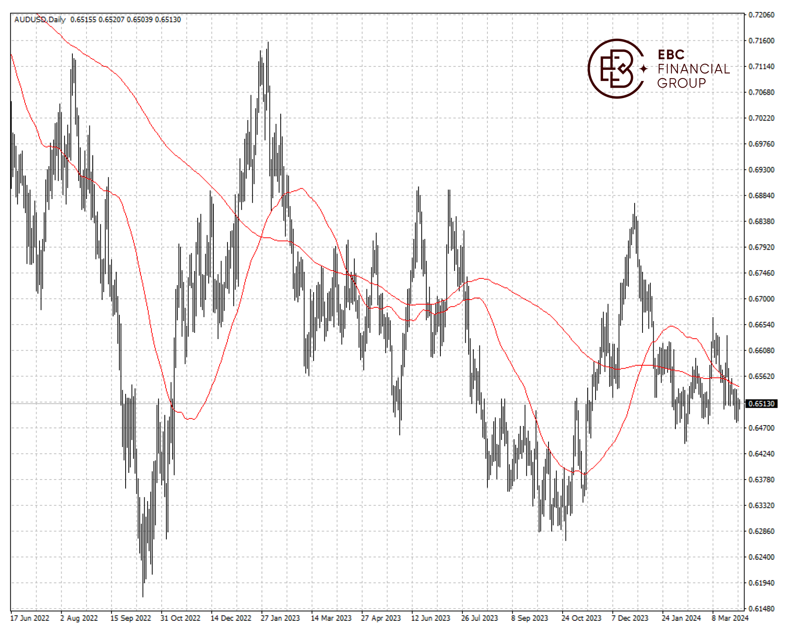
Task: Click the 0.71600 price axis label
Action: click(761, 41)
